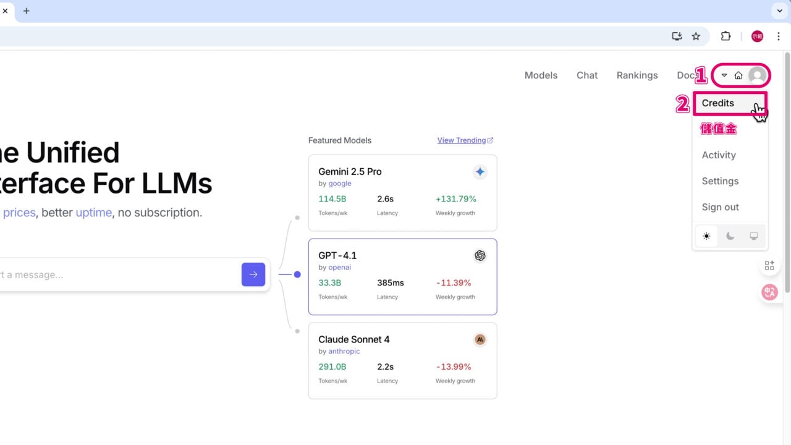The width and height of the screenshot is (791, 445).
Task: Choose Sign out from the account menu
Action: (720, 207)
